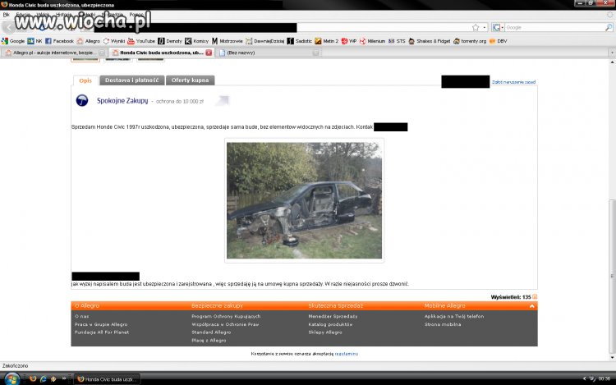Open the torrenty.org bookmark
Image resolution: width=616 pixels, height=385 pixels.
470,41
